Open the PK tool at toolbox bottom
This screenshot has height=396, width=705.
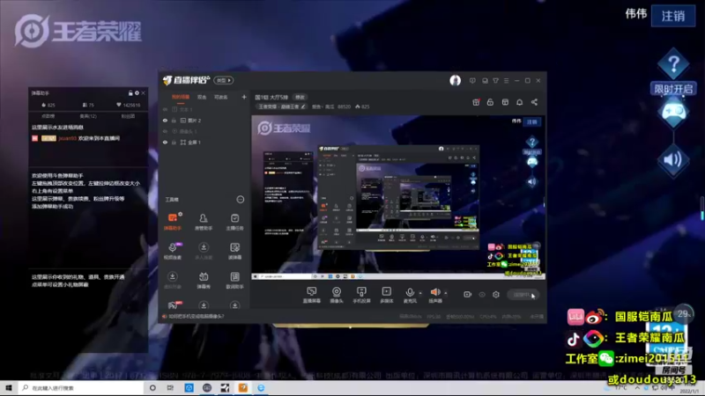pyautogui.click(x=173, y=305)
